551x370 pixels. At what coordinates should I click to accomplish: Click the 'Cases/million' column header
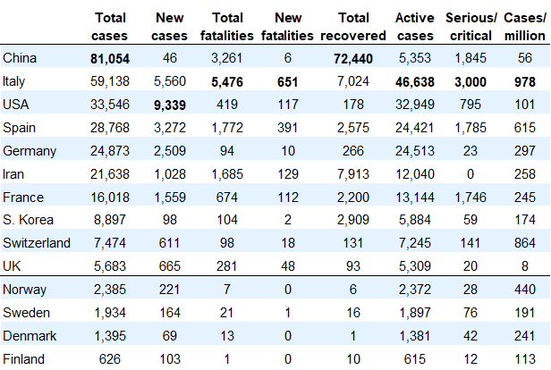tap(525, 26)
